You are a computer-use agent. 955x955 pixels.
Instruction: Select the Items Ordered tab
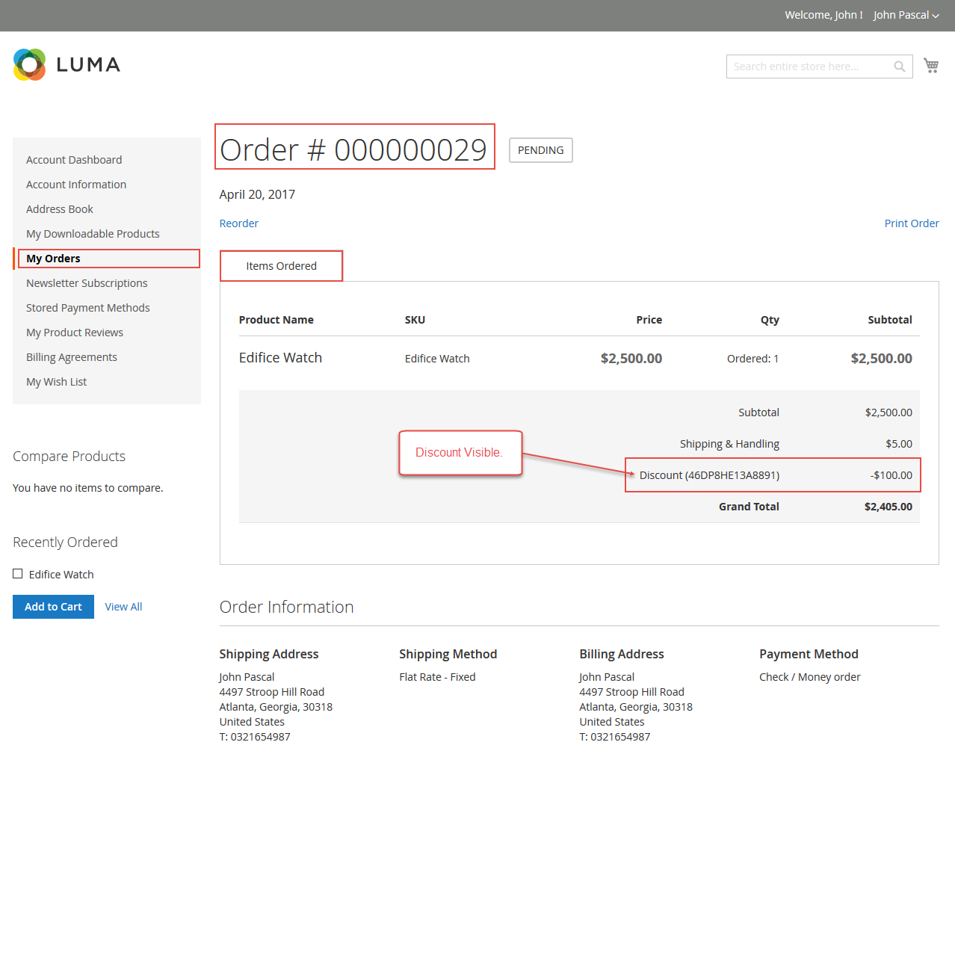point(281,266)
